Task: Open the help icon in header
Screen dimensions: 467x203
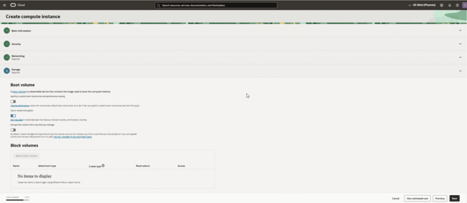Action: (457, 5)
